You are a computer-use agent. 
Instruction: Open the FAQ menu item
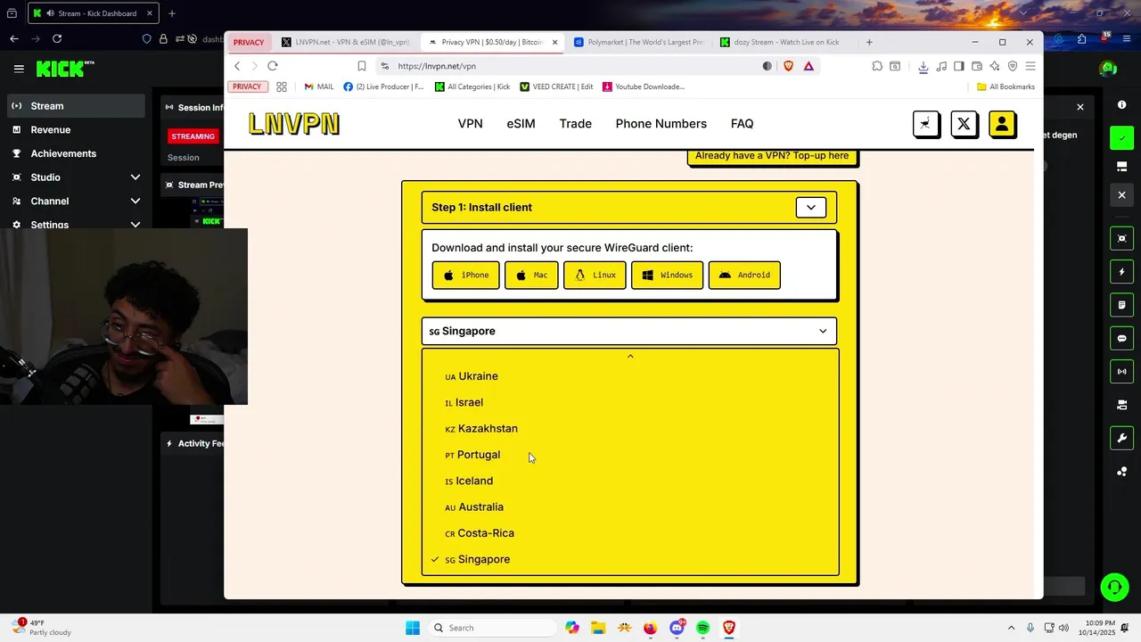tap(742, 124)
